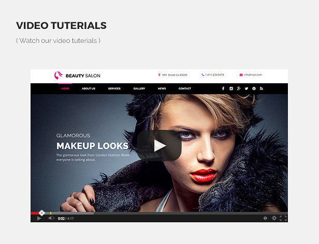Viewport: 319px width, 244px height.
Task: Open the Facebook social icon
Action: coord(223,88)
